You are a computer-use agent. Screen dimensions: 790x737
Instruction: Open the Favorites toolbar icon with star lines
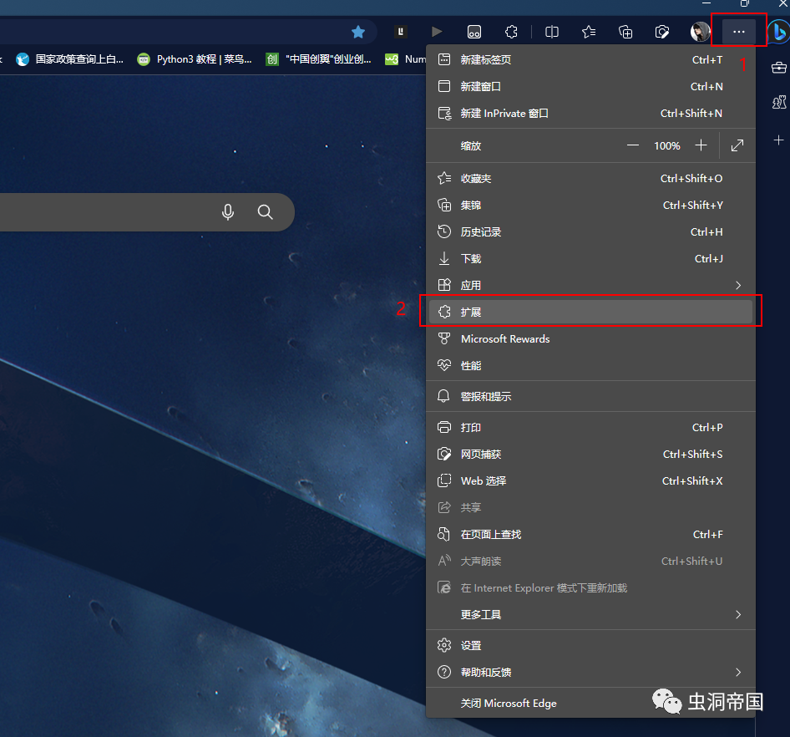589,33
